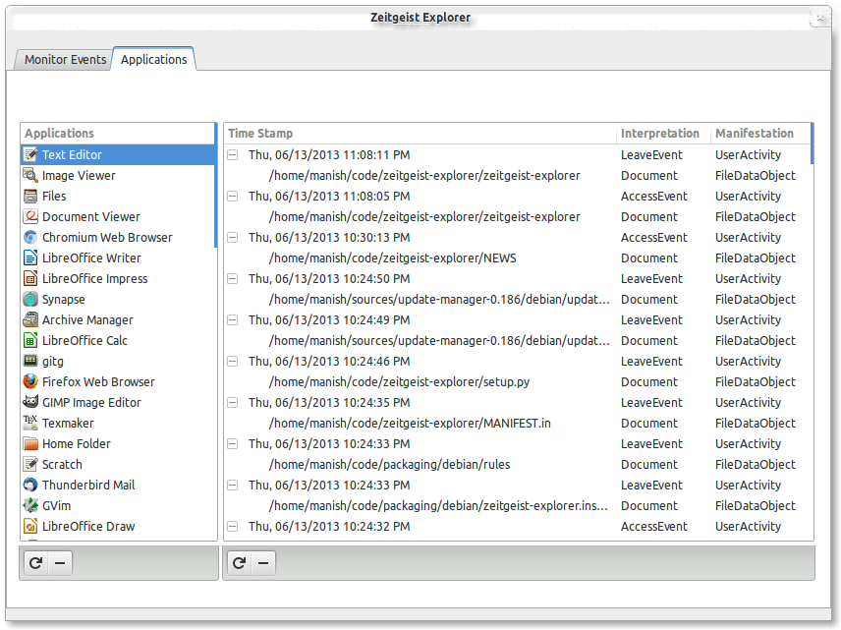
Task: Click the Synapse application icon
Action: pos(31,299)
